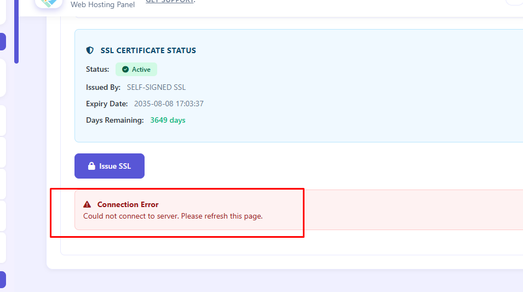Click the green checkmark icon in Active badge
This screenshot has height=292, width=523.
tap(125, 70)
